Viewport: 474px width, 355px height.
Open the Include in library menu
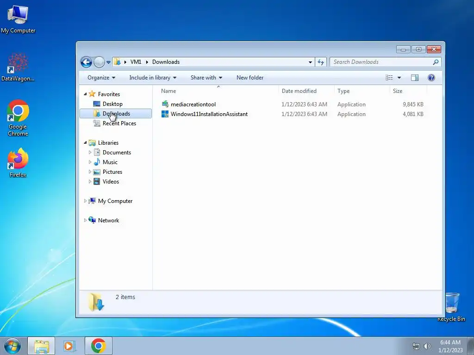(153, 78)
